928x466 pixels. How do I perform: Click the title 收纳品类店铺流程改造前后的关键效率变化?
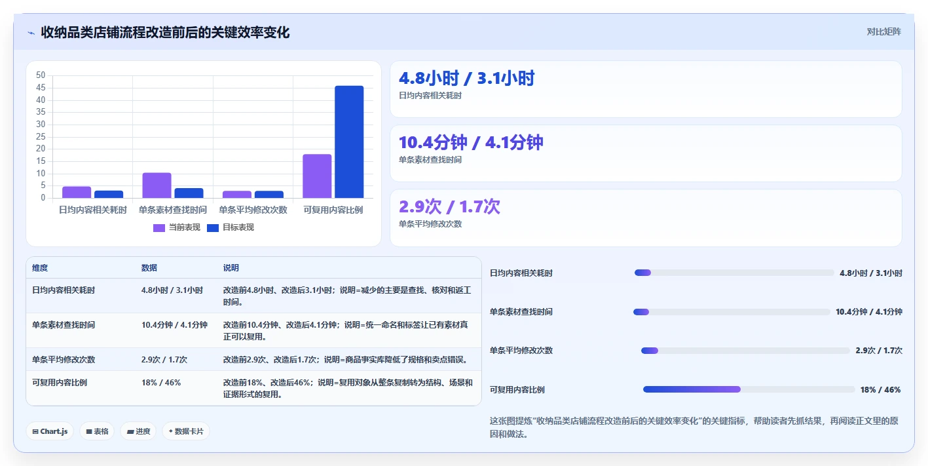click(x=165, y=32)
